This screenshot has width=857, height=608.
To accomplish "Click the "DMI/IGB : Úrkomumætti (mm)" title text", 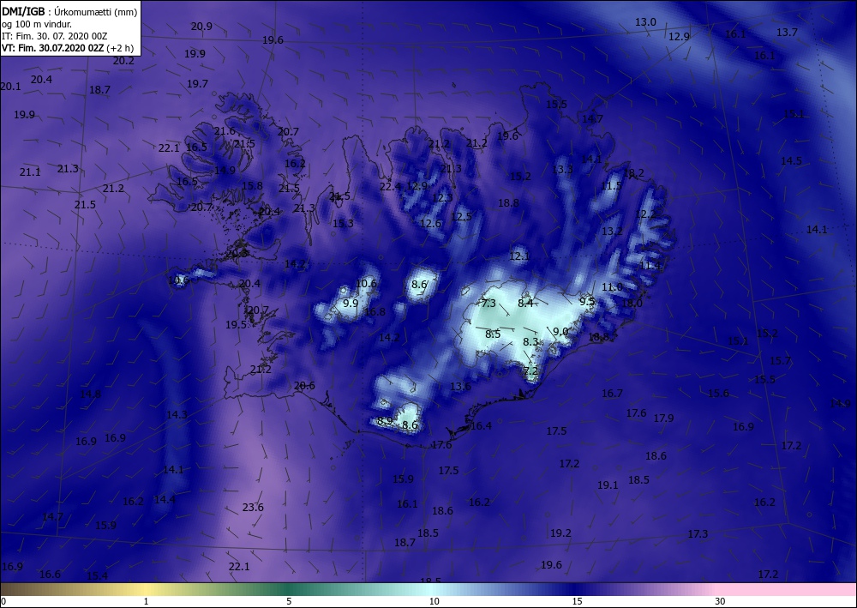I will [69, 11].
